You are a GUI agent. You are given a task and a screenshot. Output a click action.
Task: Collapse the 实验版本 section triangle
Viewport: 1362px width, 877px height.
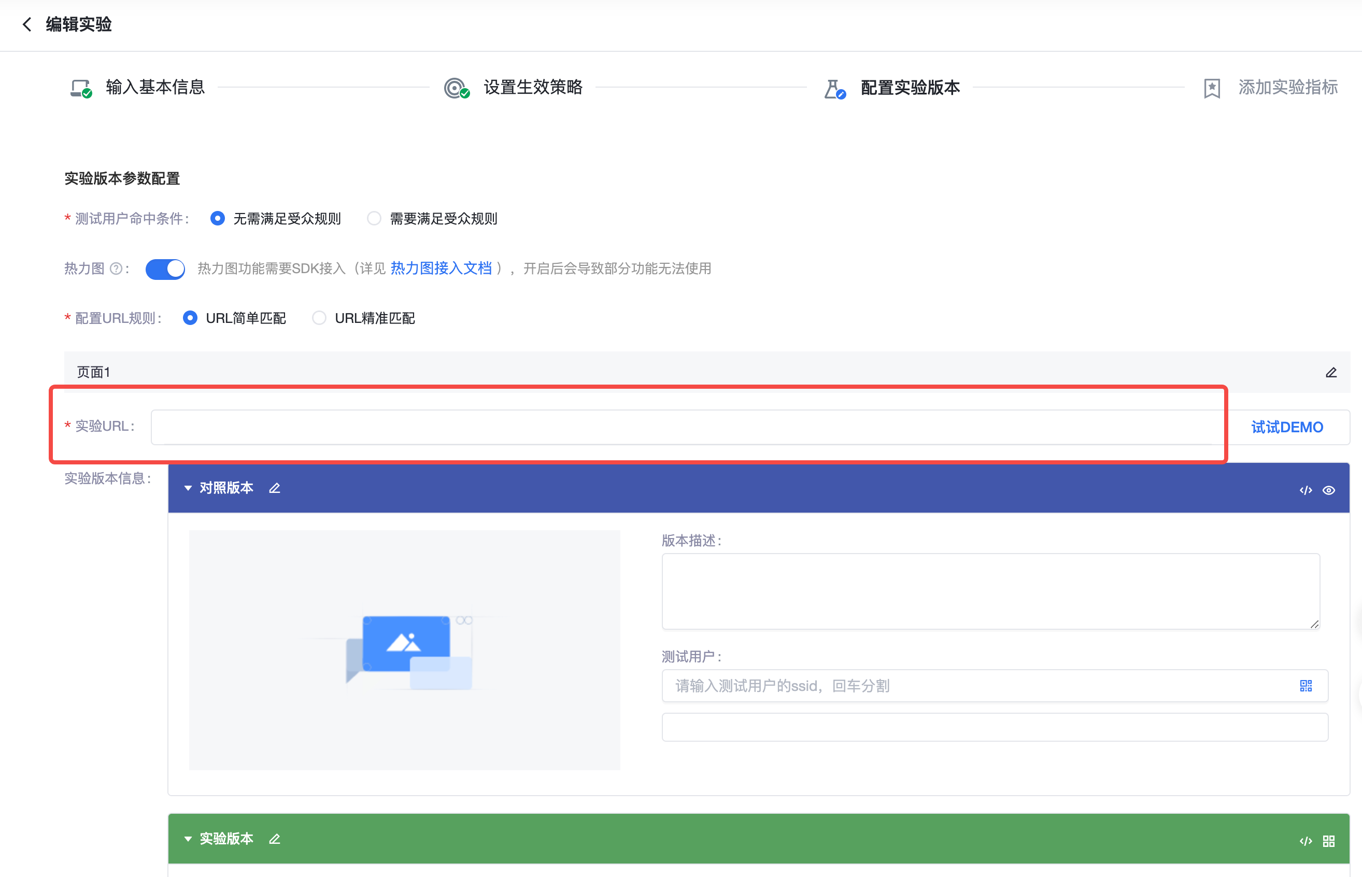[188, 839]
